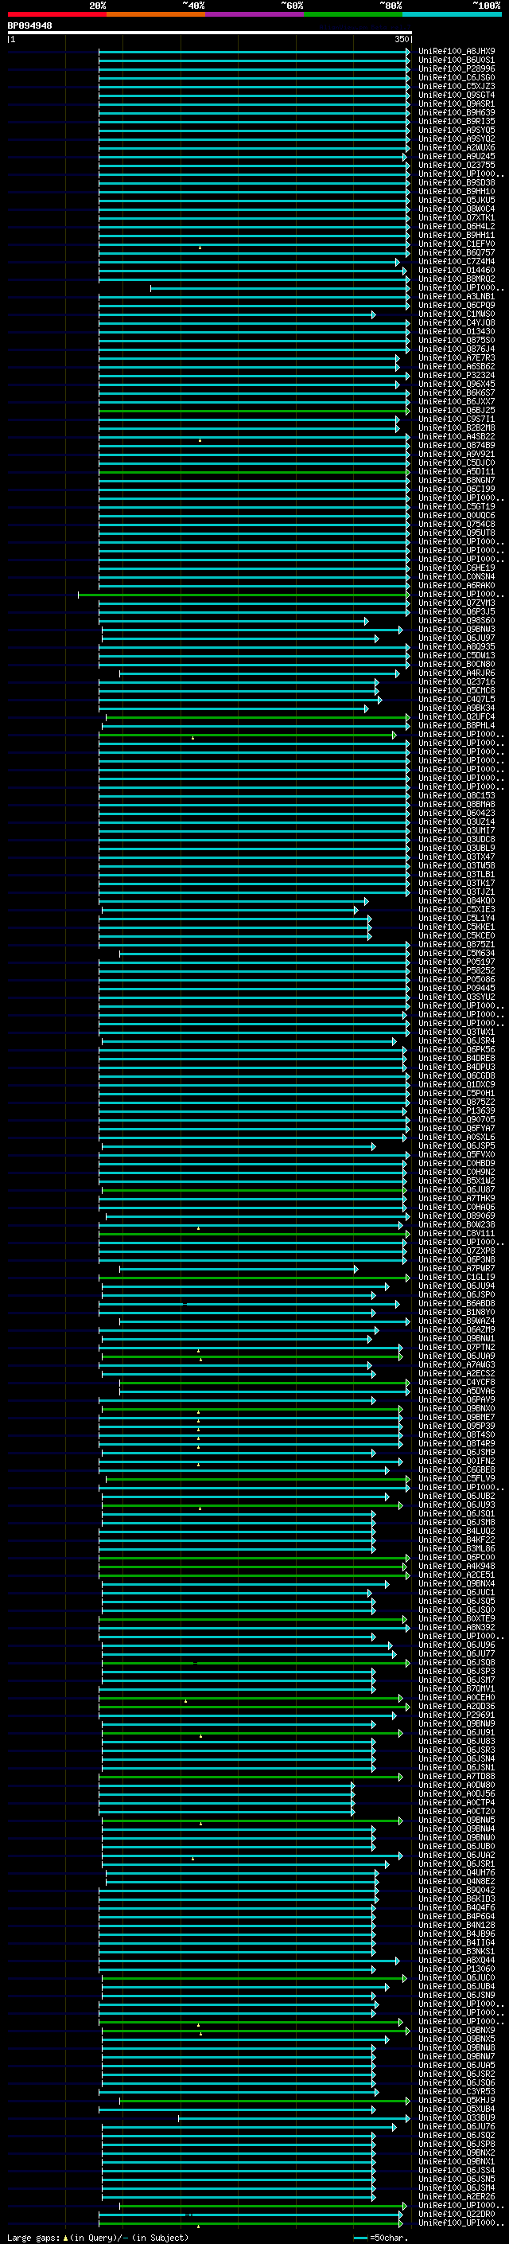Open hit UniRef100_B0XTE9
This screenshot has width=509, height=2244.
tap(457, 1618)
